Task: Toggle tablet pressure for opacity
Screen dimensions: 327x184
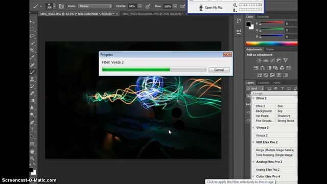Action: [x=148, y=6]
